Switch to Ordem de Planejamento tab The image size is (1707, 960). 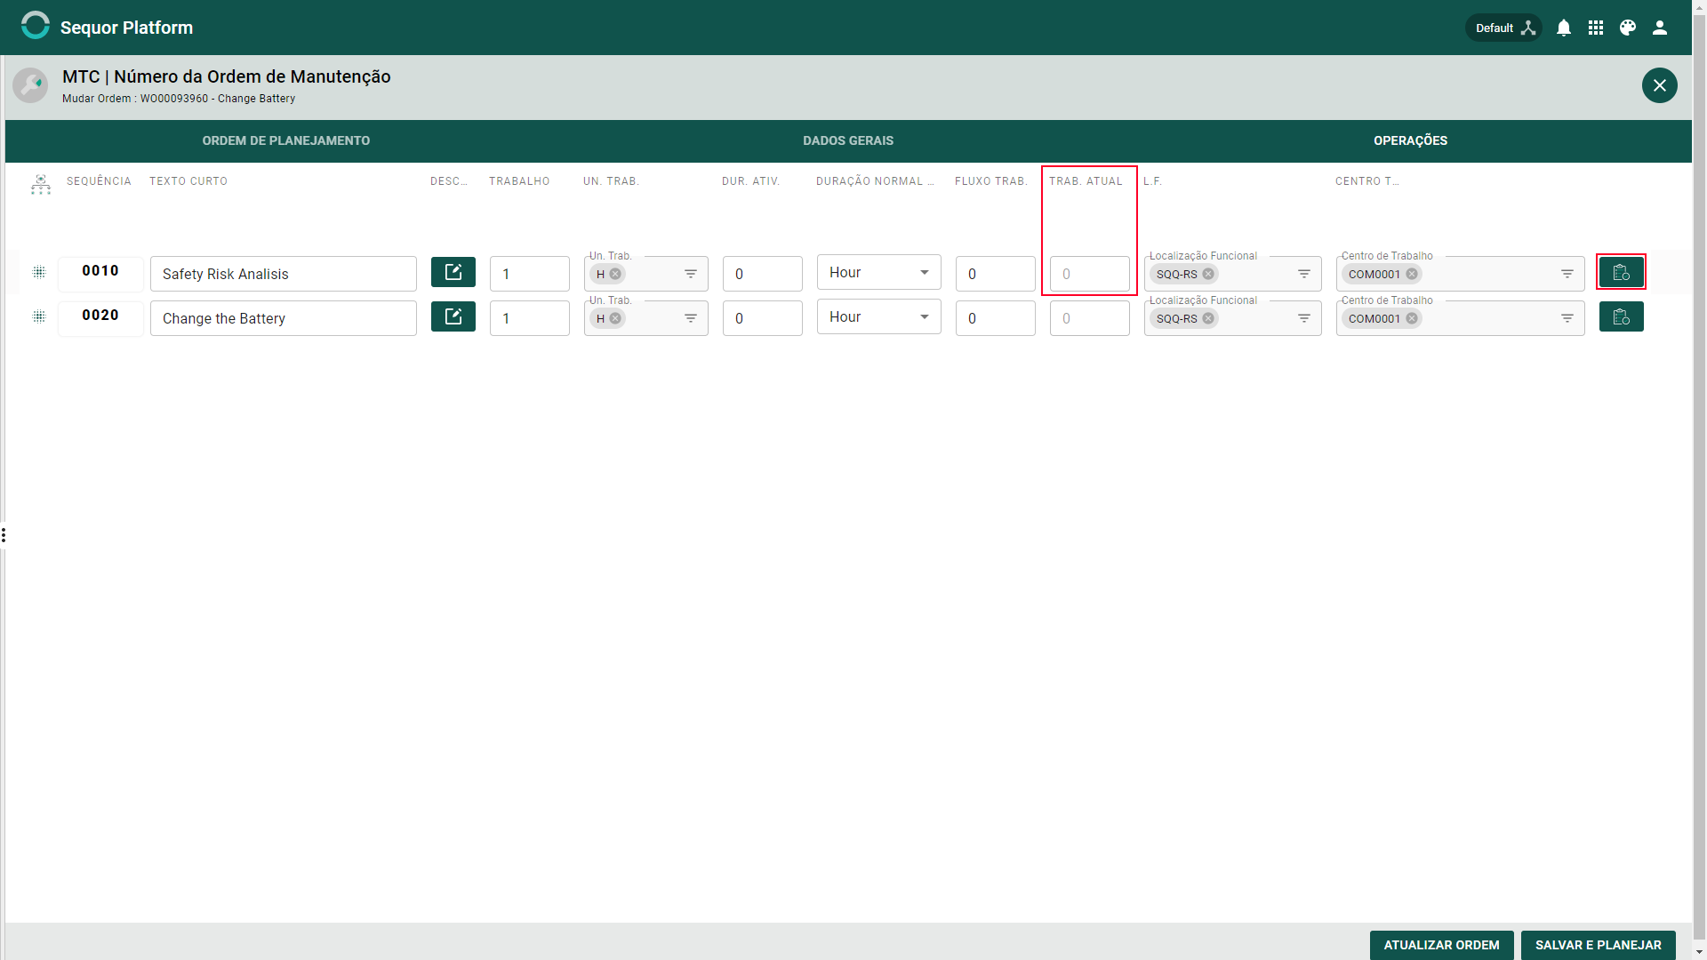click(286, 140)
